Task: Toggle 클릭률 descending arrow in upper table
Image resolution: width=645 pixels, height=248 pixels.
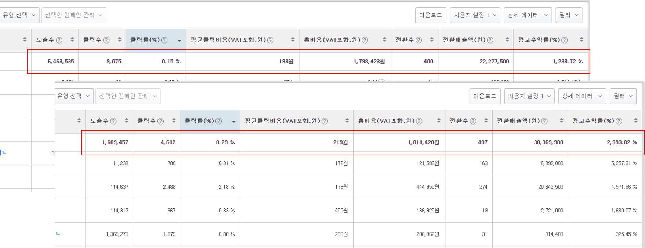Action: [180, 41]
